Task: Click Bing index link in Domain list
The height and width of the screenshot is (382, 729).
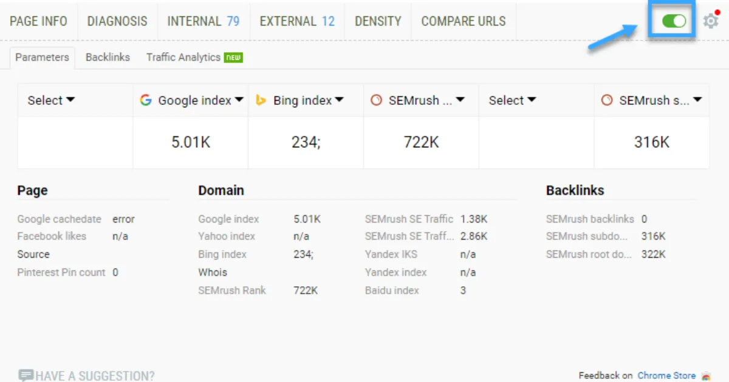Action: point(222,254)
